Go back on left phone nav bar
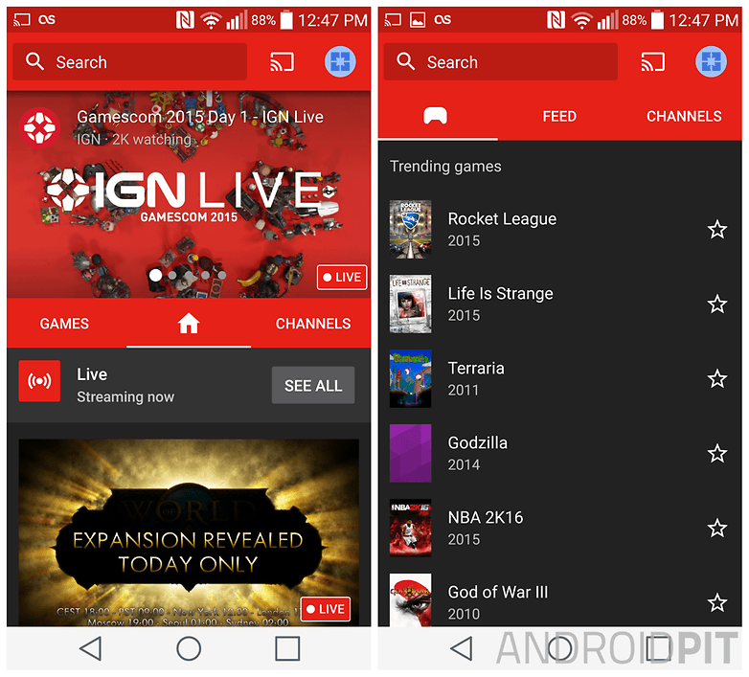This screenshot has height=677, width=749. coord(90,649)
